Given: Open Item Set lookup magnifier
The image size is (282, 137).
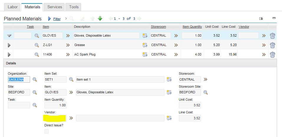Looking at the screenshot, I should [x=71, y=79].
